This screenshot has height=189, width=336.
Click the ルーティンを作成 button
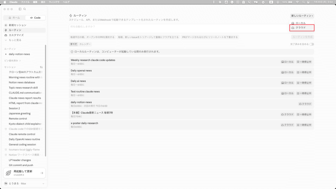[303, 37]
